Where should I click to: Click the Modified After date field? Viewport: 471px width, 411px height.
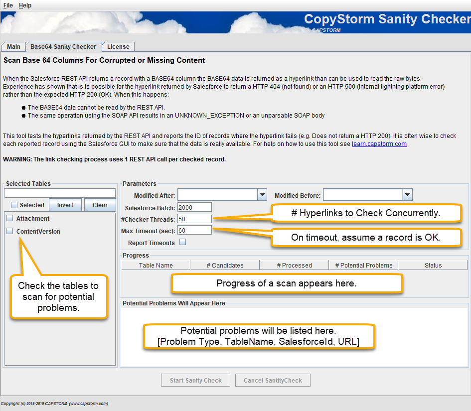point(217,195)
